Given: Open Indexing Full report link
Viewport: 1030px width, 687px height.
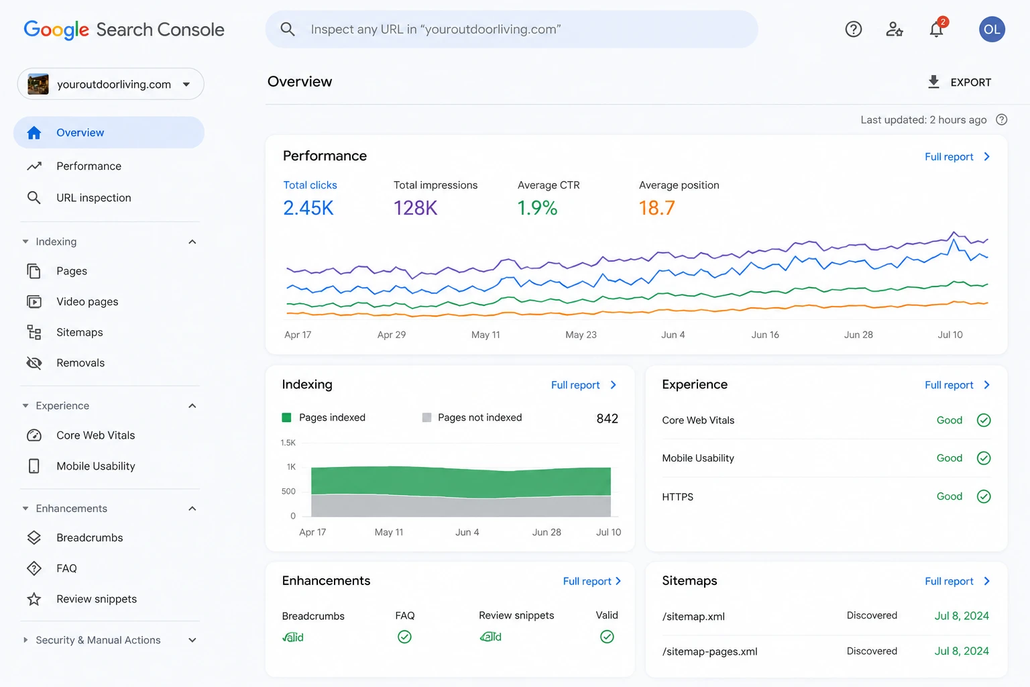Looking at the screenshot, I should (583, 384).
